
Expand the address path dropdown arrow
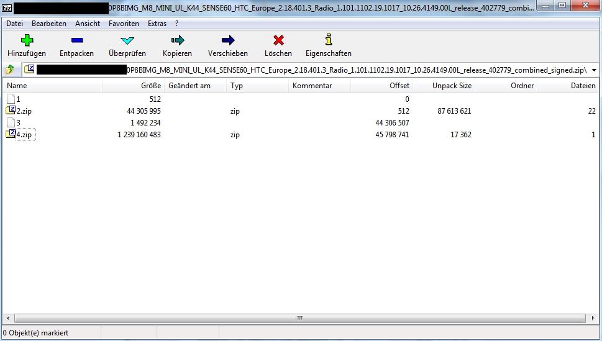click(x=595, y=70)
